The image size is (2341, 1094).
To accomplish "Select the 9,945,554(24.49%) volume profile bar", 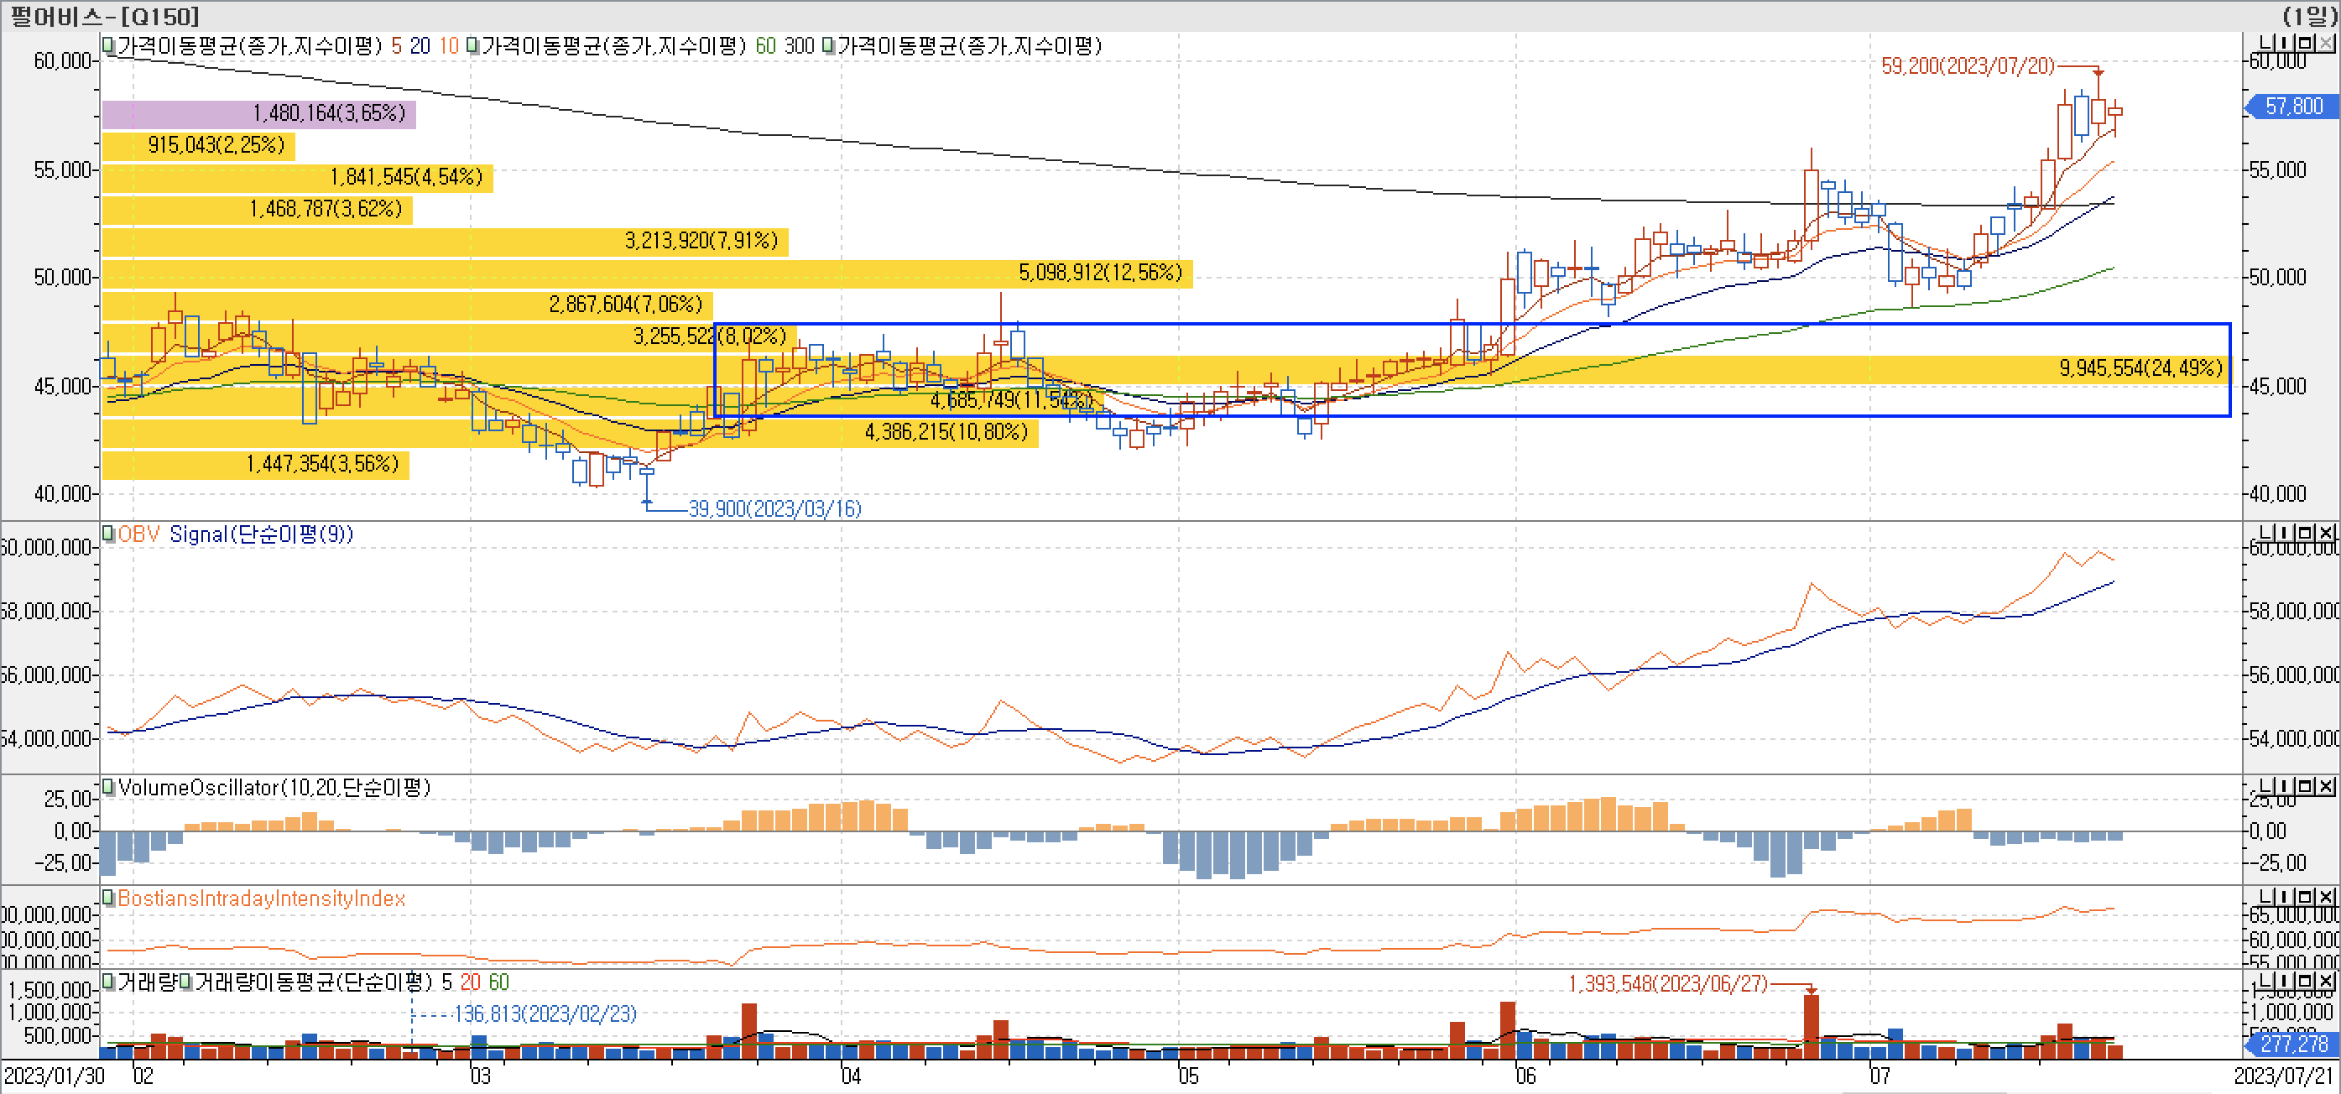I will point(2140,368).
